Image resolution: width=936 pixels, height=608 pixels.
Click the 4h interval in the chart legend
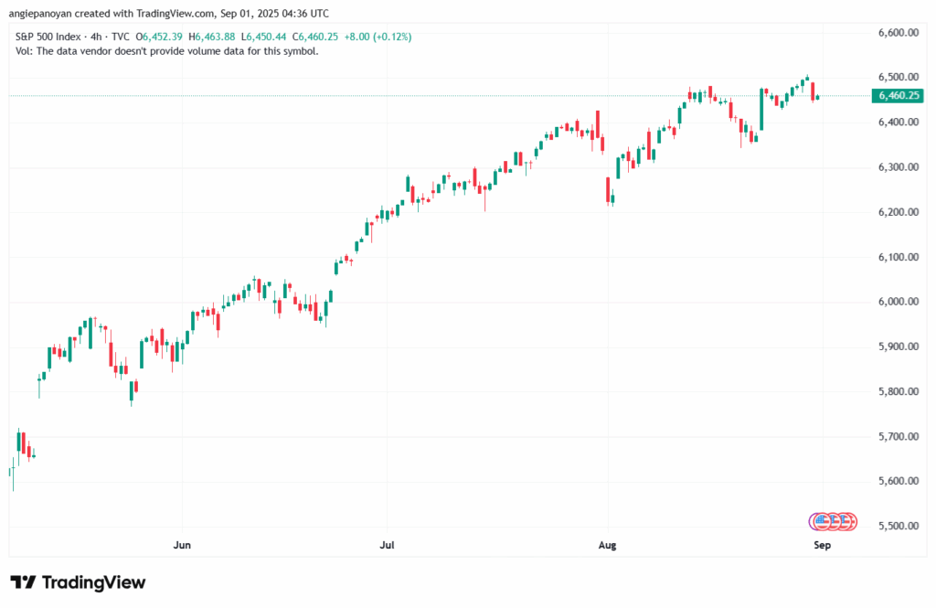click(x=94, y=37)
